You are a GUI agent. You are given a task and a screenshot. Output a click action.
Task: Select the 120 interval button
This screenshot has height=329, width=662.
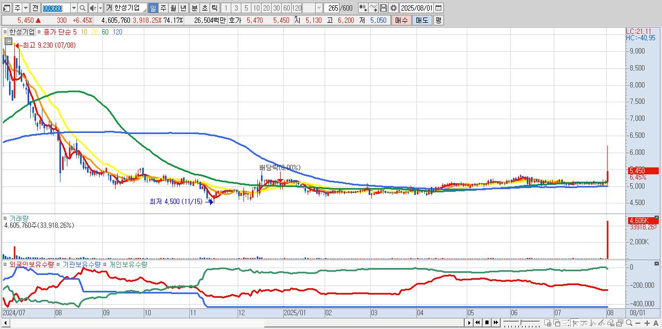pos(297,8)
